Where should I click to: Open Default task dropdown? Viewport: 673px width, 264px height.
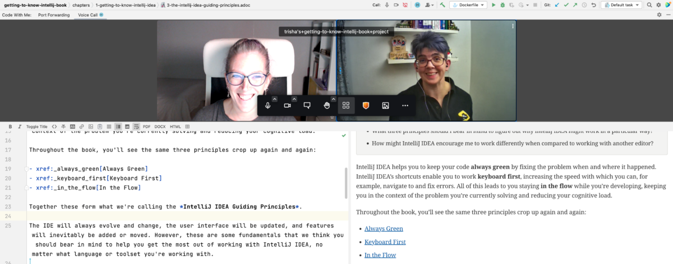click(x=621, y=5)
